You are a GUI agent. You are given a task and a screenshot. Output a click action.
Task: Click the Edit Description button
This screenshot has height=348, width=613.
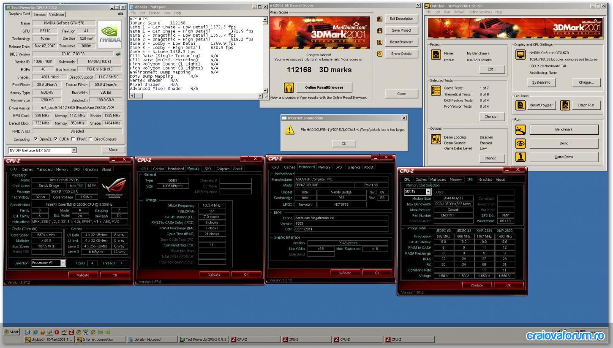(x=401, y=19)
